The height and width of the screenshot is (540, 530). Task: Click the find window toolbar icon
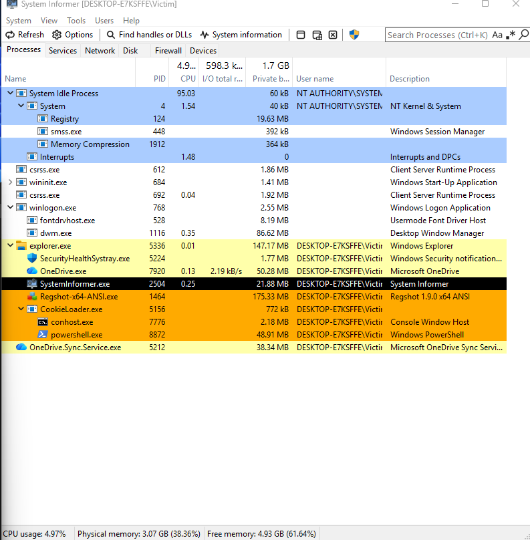[x=301, y=35]
